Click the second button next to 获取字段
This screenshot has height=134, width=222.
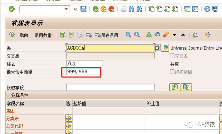click(x=186, y=87)
